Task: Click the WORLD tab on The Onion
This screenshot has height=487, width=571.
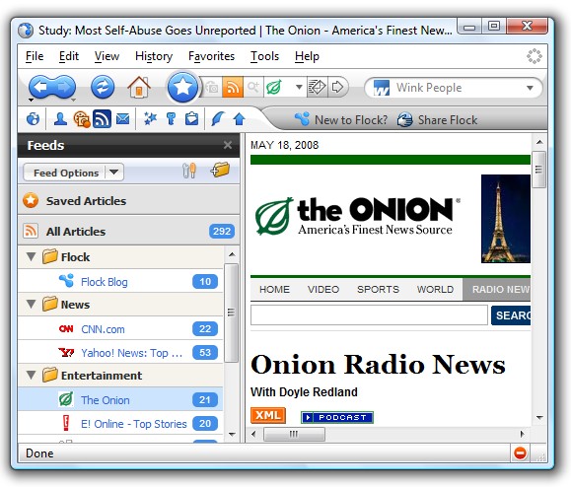Action: 435,290
